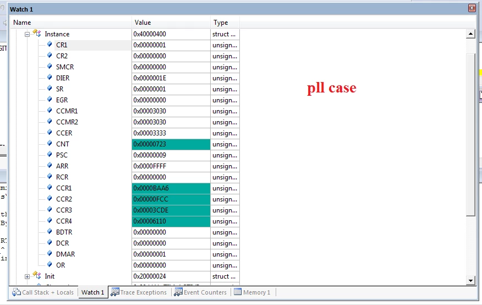Click the CR2 member icon
Viewport: 482px width, 305px height.
[x=50, y=55]
